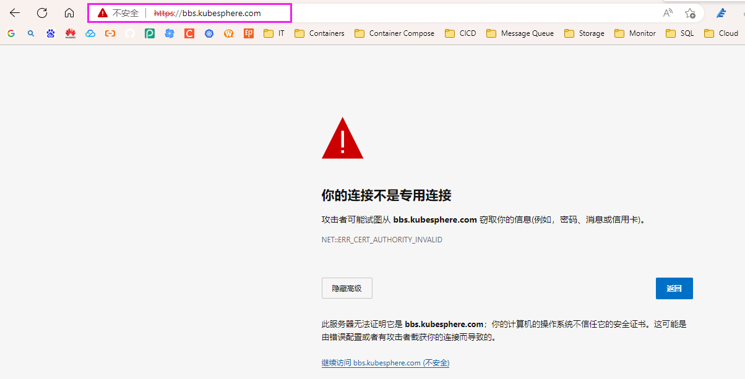Add this page to favorites
The image size is (745, 379).
(690, 13)
